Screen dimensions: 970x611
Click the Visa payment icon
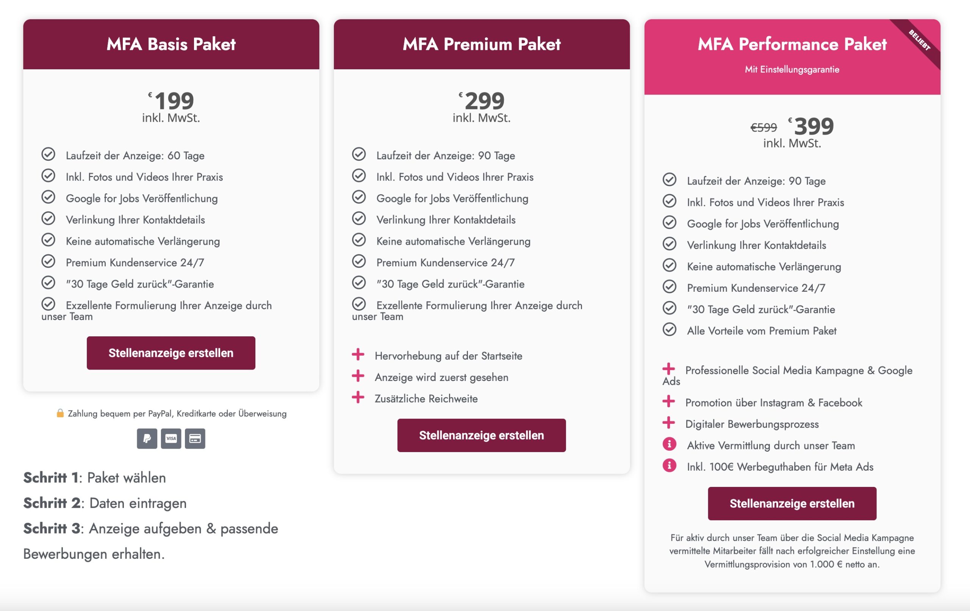pos(171,438)
